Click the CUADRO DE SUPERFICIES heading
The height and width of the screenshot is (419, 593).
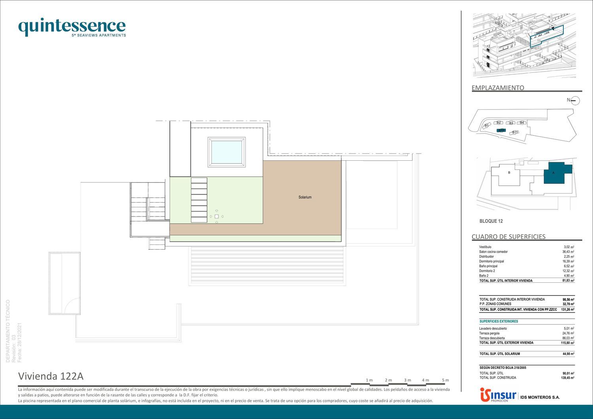tap(508, 237)
